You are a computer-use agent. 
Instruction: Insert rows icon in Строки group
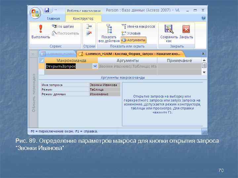(x=89, y=26)
